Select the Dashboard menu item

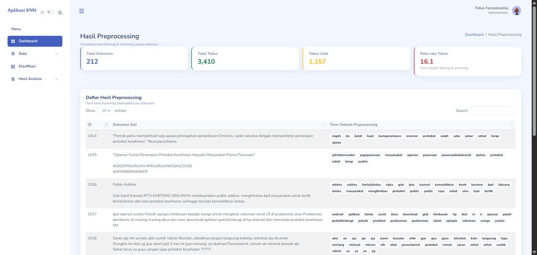[28, 41]
